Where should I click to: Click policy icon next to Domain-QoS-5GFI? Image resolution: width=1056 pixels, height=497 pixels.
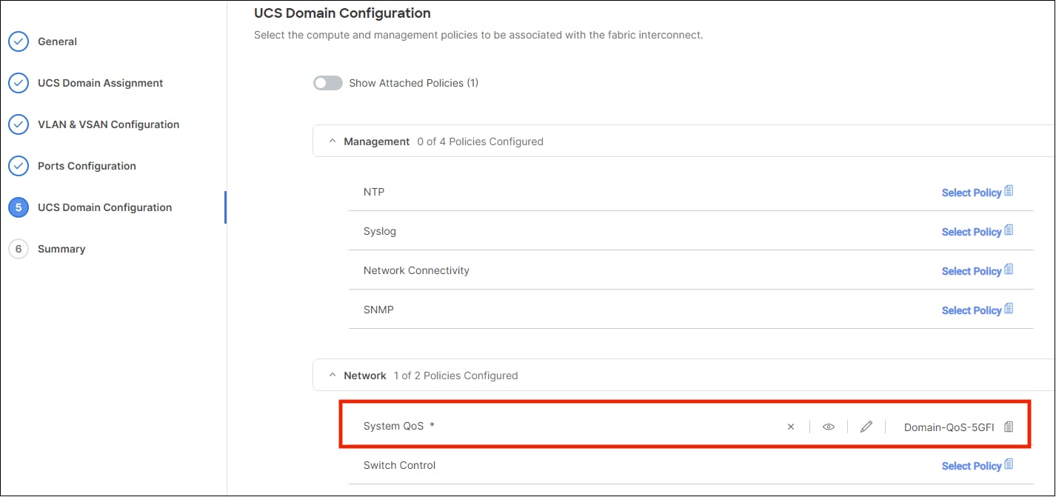(x=1009, y=427)
